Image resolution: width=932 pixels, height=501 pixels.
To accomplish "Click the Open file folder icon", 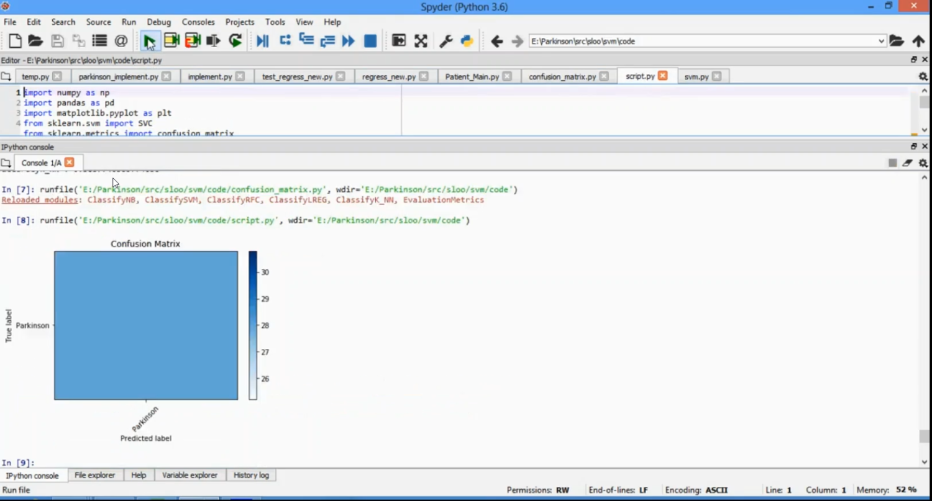I will (x=35, y=41).
